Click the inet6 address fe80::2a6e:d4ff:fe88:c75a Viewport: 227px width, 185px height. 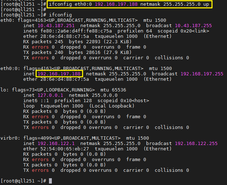pyautogui.click(x=76, y=31)
